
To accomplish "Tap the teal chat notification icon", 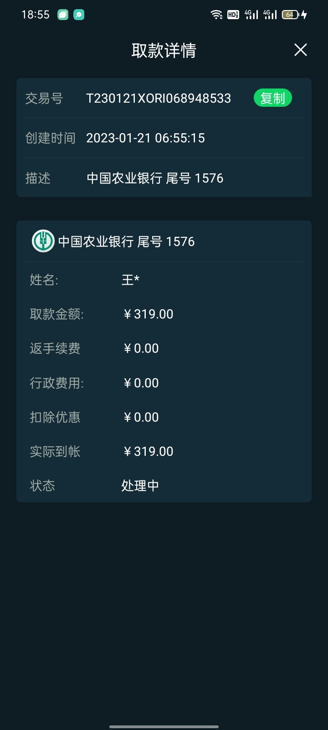I will point(79,15).
